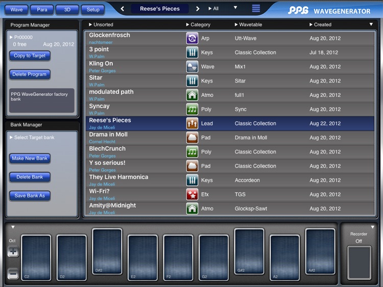Click the Atmo icon for Amity@Midnight
Screen dimensions: 383x287
[x=192, y=208]
